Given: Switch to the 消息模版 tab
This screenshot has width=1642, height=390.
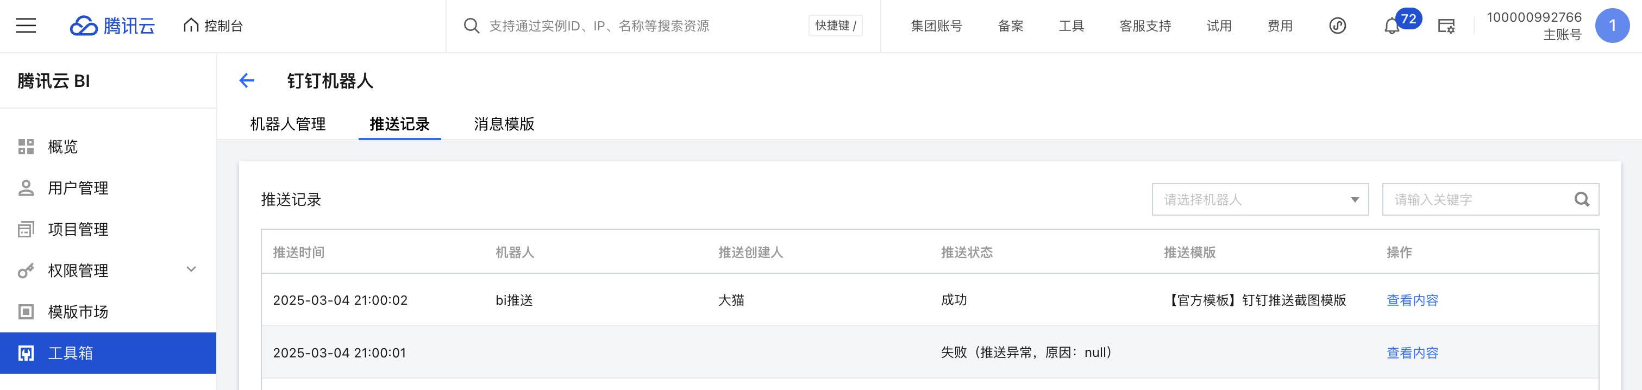Looking at the screenshot, I should (x=504, y=124).
